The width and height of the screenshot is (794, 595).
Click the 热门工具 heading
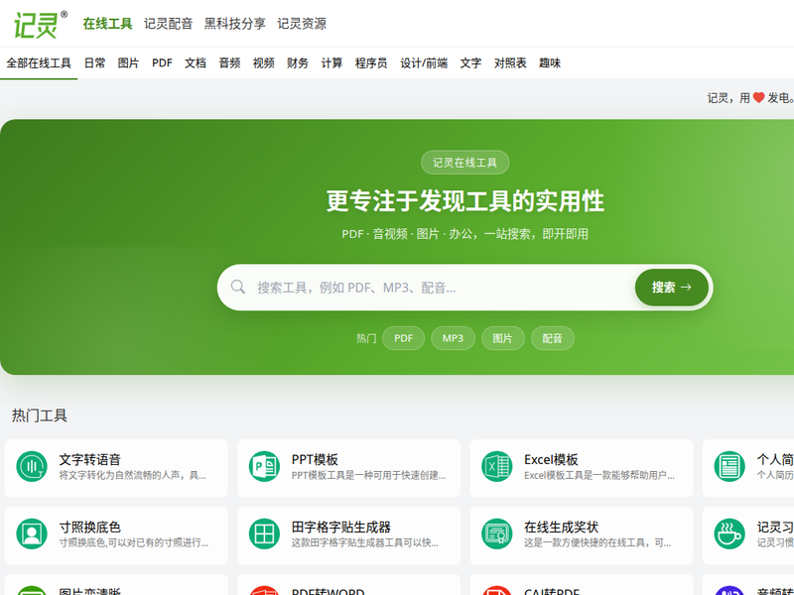click(40, 416)
